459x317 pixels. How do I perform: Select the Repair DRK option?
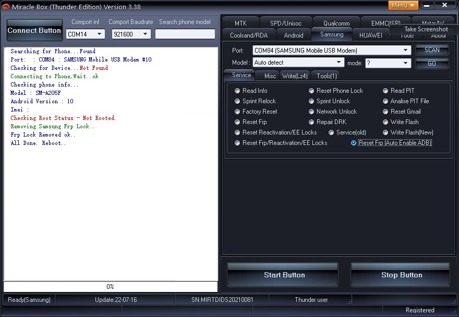point(328,122)
